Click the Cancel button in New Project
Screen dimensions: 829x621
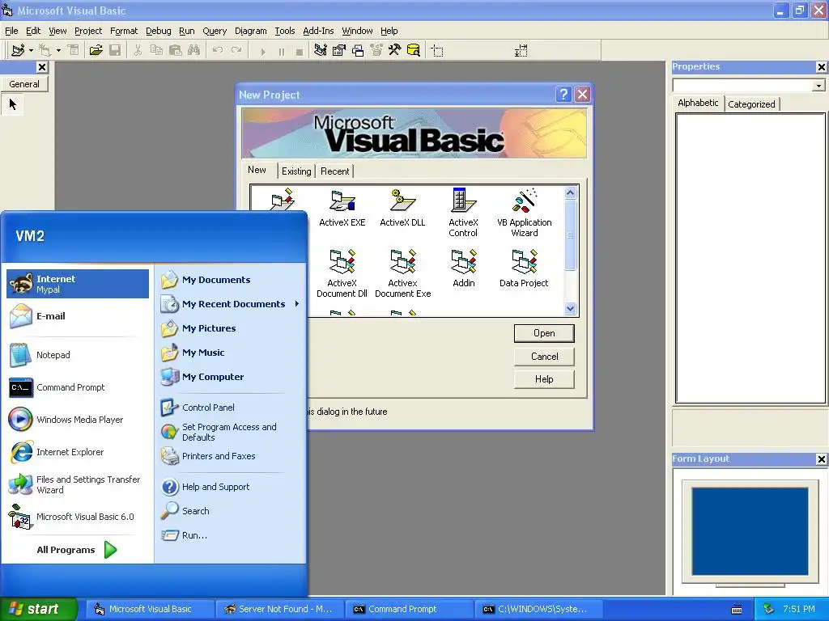click(x=544, y=357)
